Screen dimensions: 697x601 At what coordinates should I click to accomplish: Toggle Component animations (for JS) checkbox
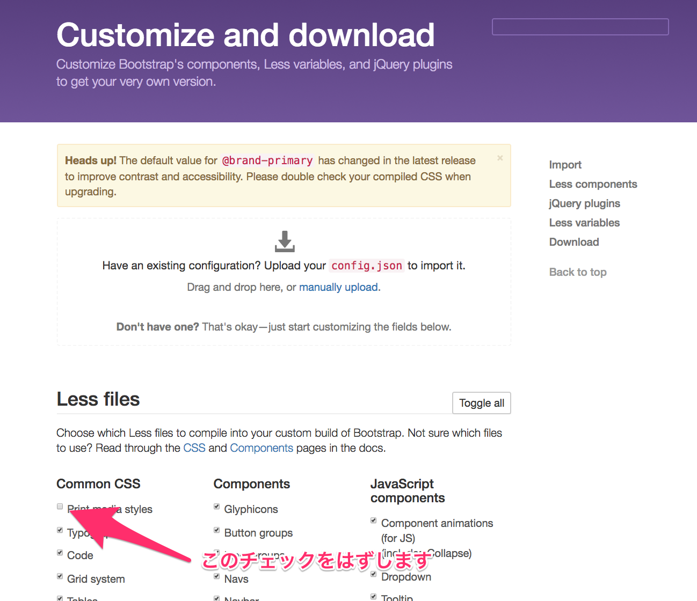pyautogui.click(x=374, y=521)
